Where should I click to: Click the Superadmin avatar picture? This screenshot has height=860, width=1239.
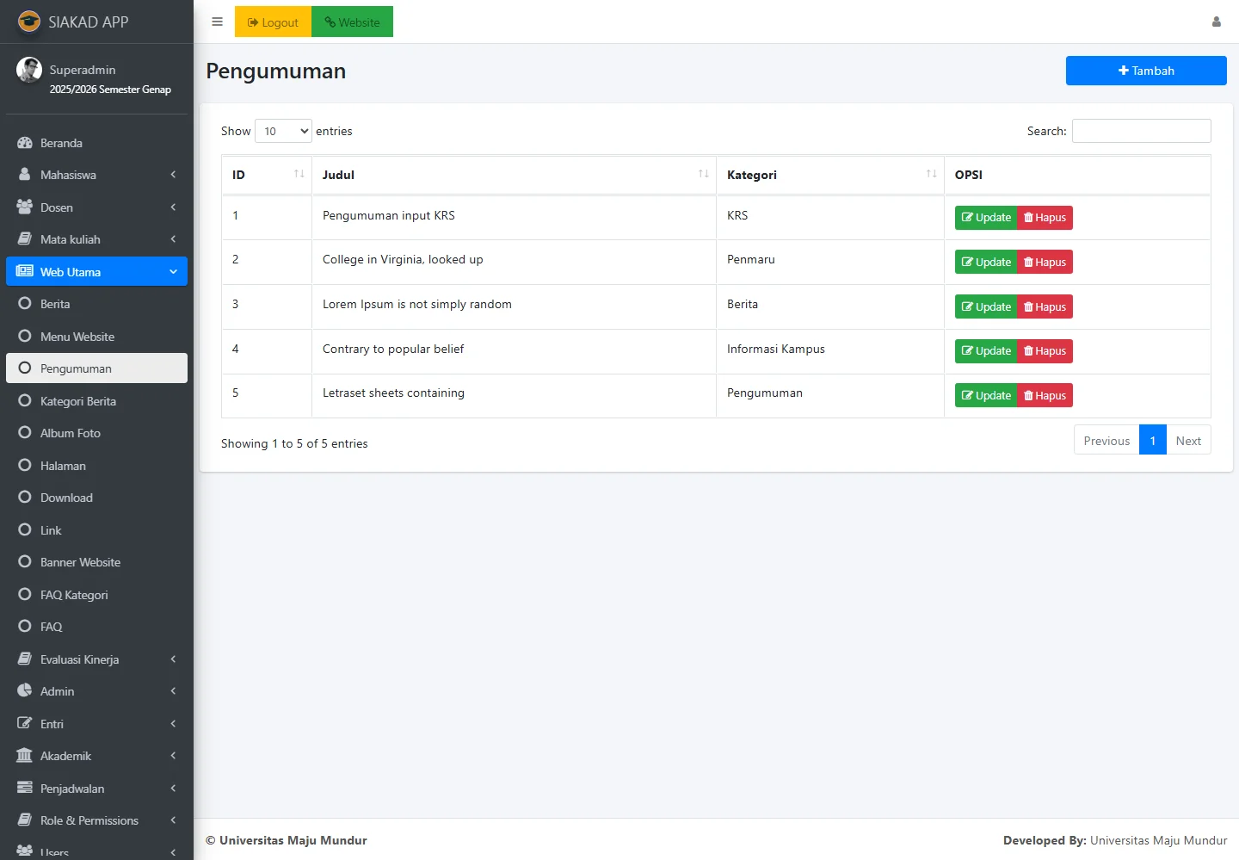coord(29,70)
